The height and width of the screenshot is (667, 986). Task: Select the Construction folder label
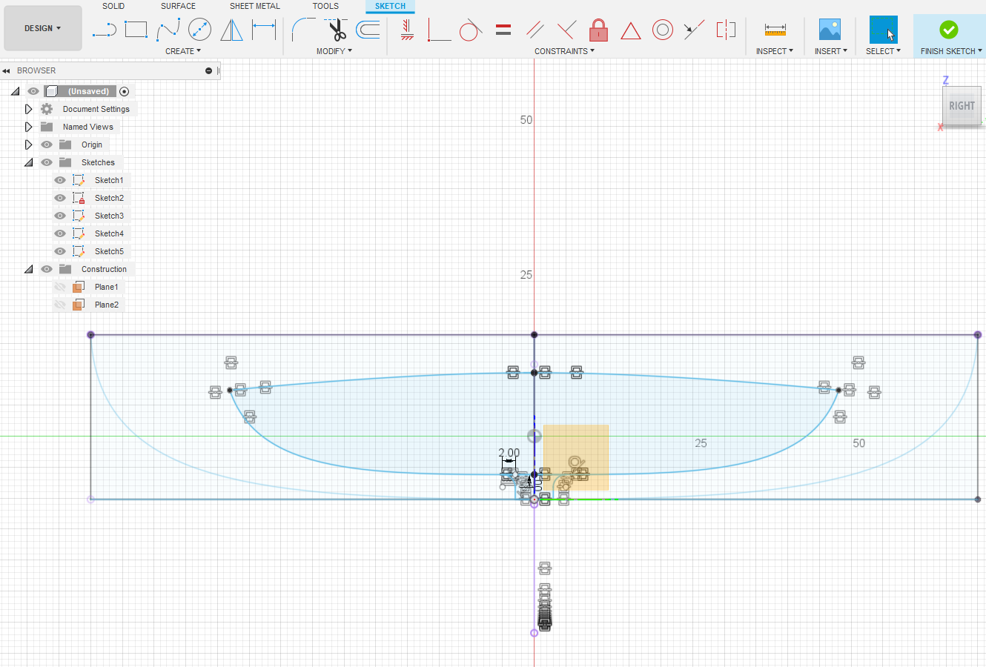pyautogui.click(x=104, y=269)
